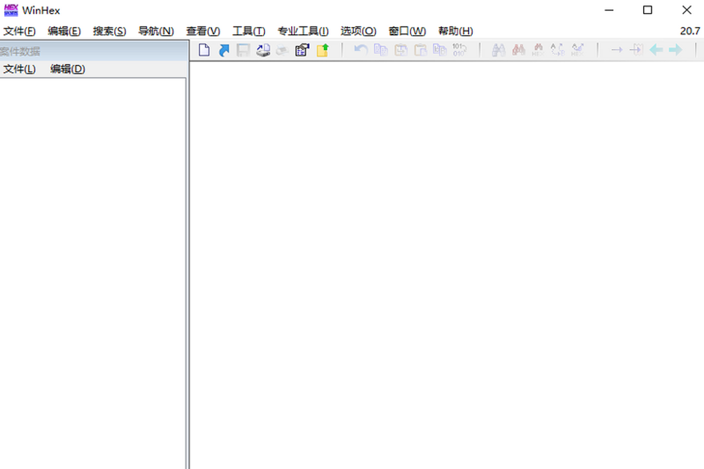Open case data 编辑(D) menu
This screenshot has height=469, width=704.
pyautogui.click(x=67, y=69)
